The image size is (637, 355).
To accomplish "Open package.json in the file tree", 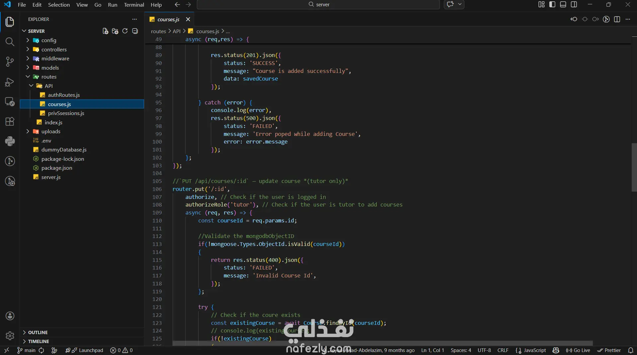I will tap(57, 168).
